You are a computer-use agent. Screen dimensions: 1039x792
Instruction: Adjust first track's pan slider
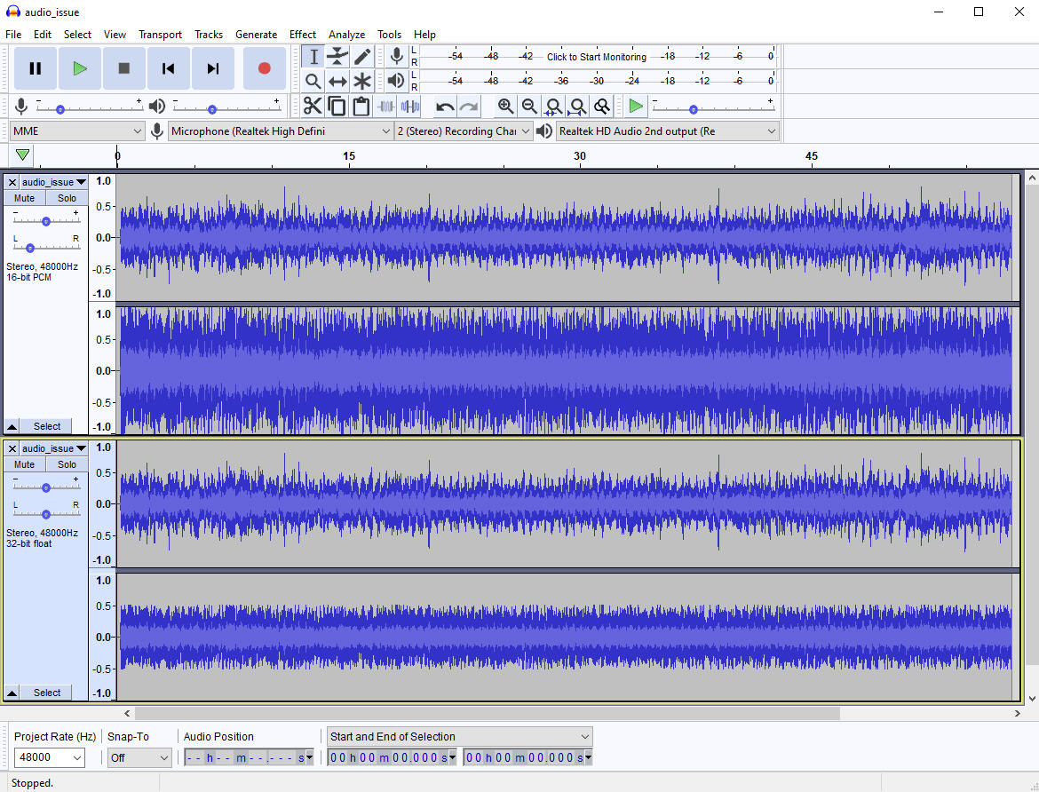point(45,247)
